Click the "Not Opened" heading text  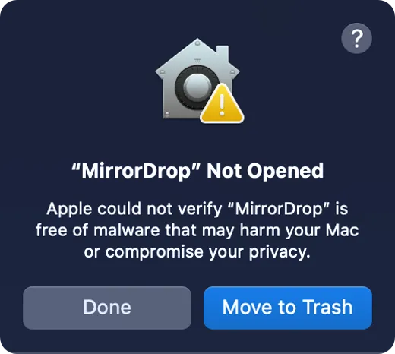click(x=265, y=171)
